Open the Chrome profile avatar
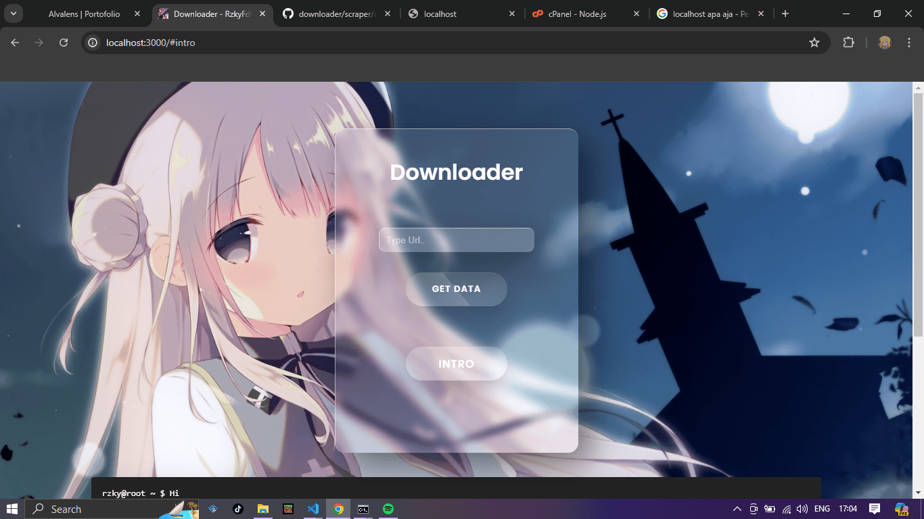Viewport: 924px width, 519px height. pos(885,43)
